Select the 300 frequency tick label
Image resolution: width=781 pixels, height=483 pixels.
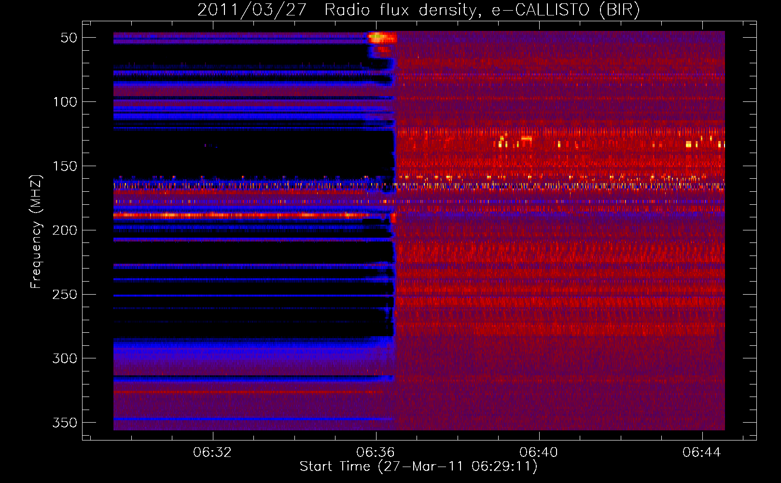[65, 358]
